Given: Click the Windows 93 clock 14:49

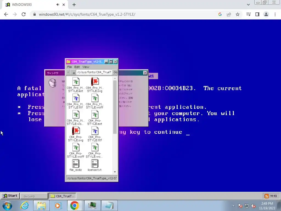Looking at the screenshot, I should point(274,196).
